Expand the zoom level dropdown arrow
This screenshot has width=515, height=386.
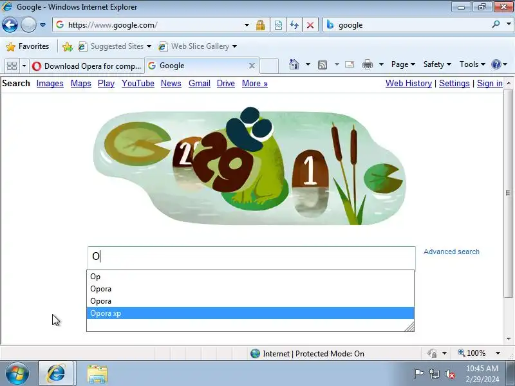[x=498, y=353]
